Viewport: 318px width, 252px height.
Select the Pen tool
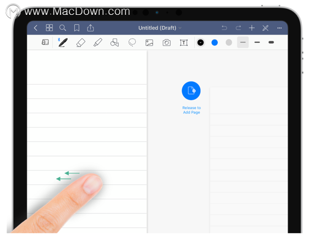[63, 42]
